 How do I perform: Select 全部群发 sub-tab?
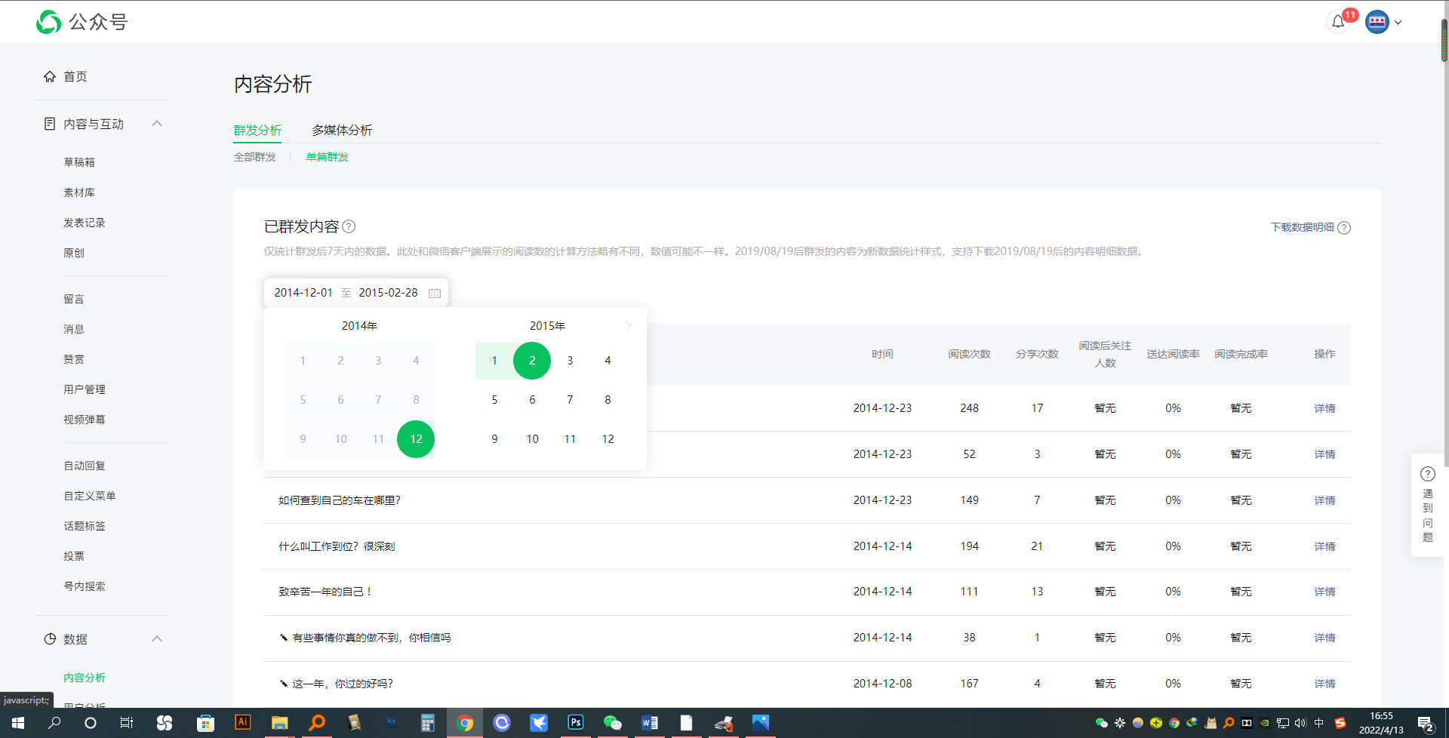click(x=255, y=157)
